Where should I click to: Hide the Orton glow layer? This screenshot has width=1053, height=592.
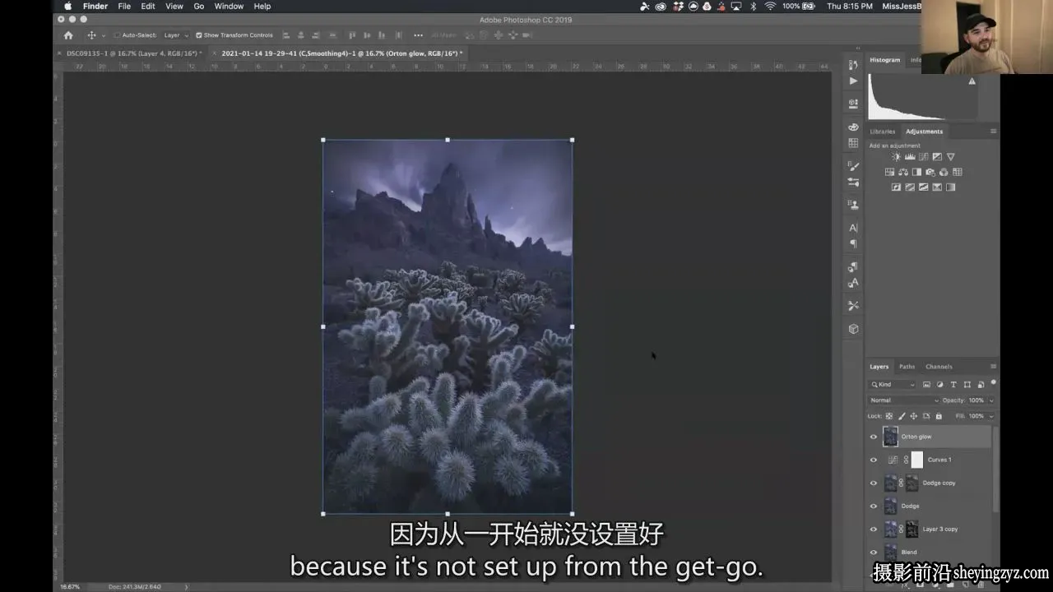[874, 437]
